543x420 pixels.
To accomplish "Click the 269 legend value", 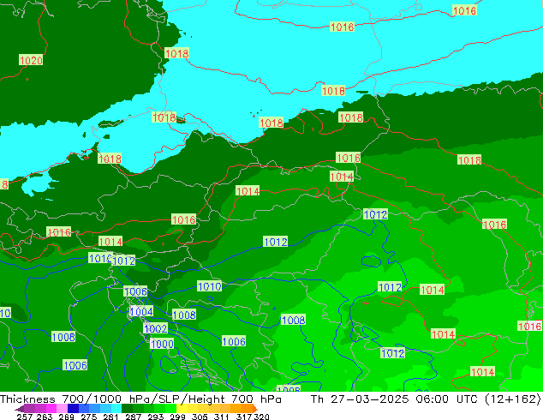I will click(x=67, y=417).
